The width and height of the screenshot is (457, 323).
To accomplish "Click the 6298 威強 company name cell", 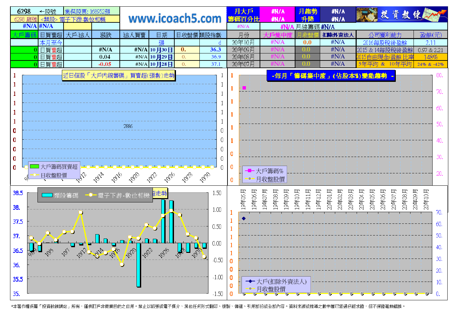I will (24, 19).
